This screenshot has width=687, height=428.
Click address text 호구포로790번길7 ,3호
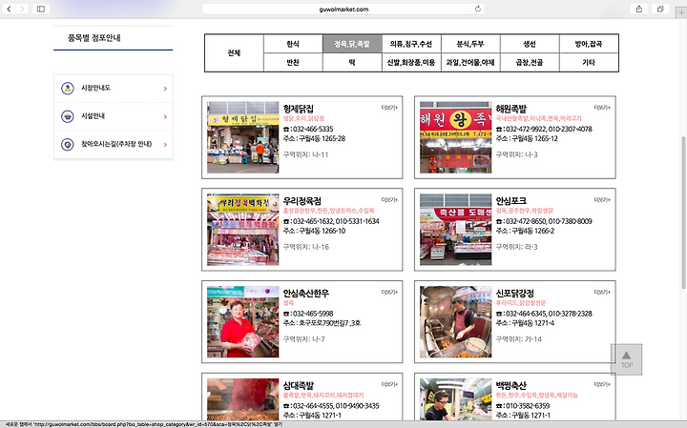pyautogui.click(x=330, y=323)
